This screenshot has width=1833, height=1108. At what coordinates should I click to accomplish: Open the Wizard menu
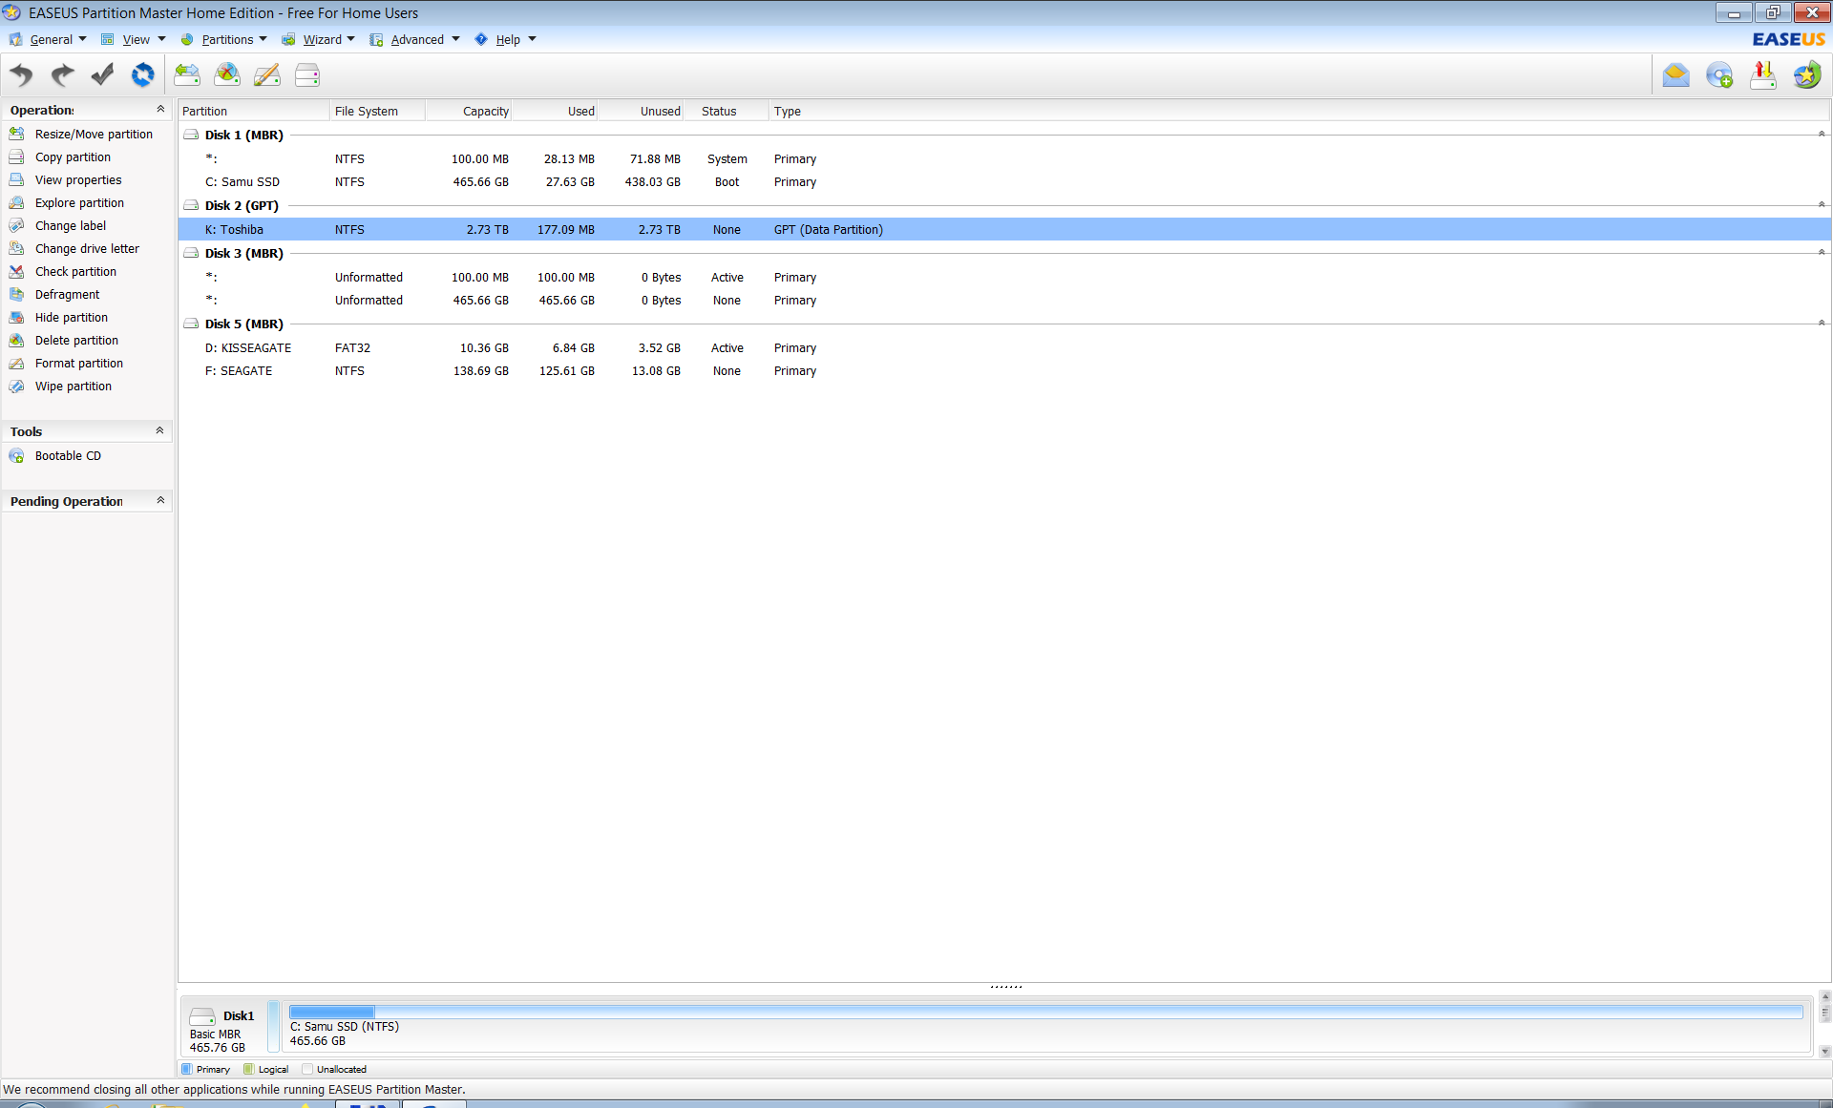322,39
